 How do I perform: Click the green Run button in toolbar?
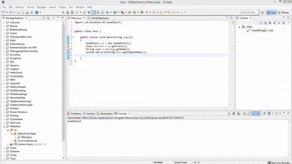click(115, 12)
